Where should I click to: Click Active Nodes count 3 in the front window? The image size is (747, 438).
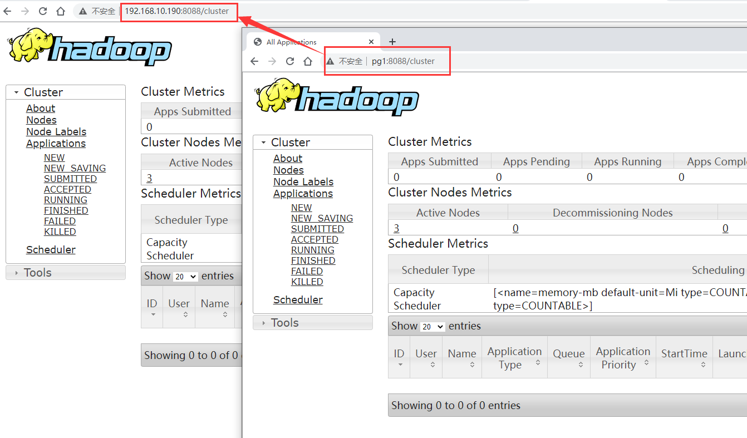396,229
